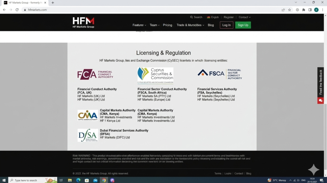This screenshot has height=183, width=327.
Task: Click the FCA Financial Conduct Authority logo
Action: (95, 75)
